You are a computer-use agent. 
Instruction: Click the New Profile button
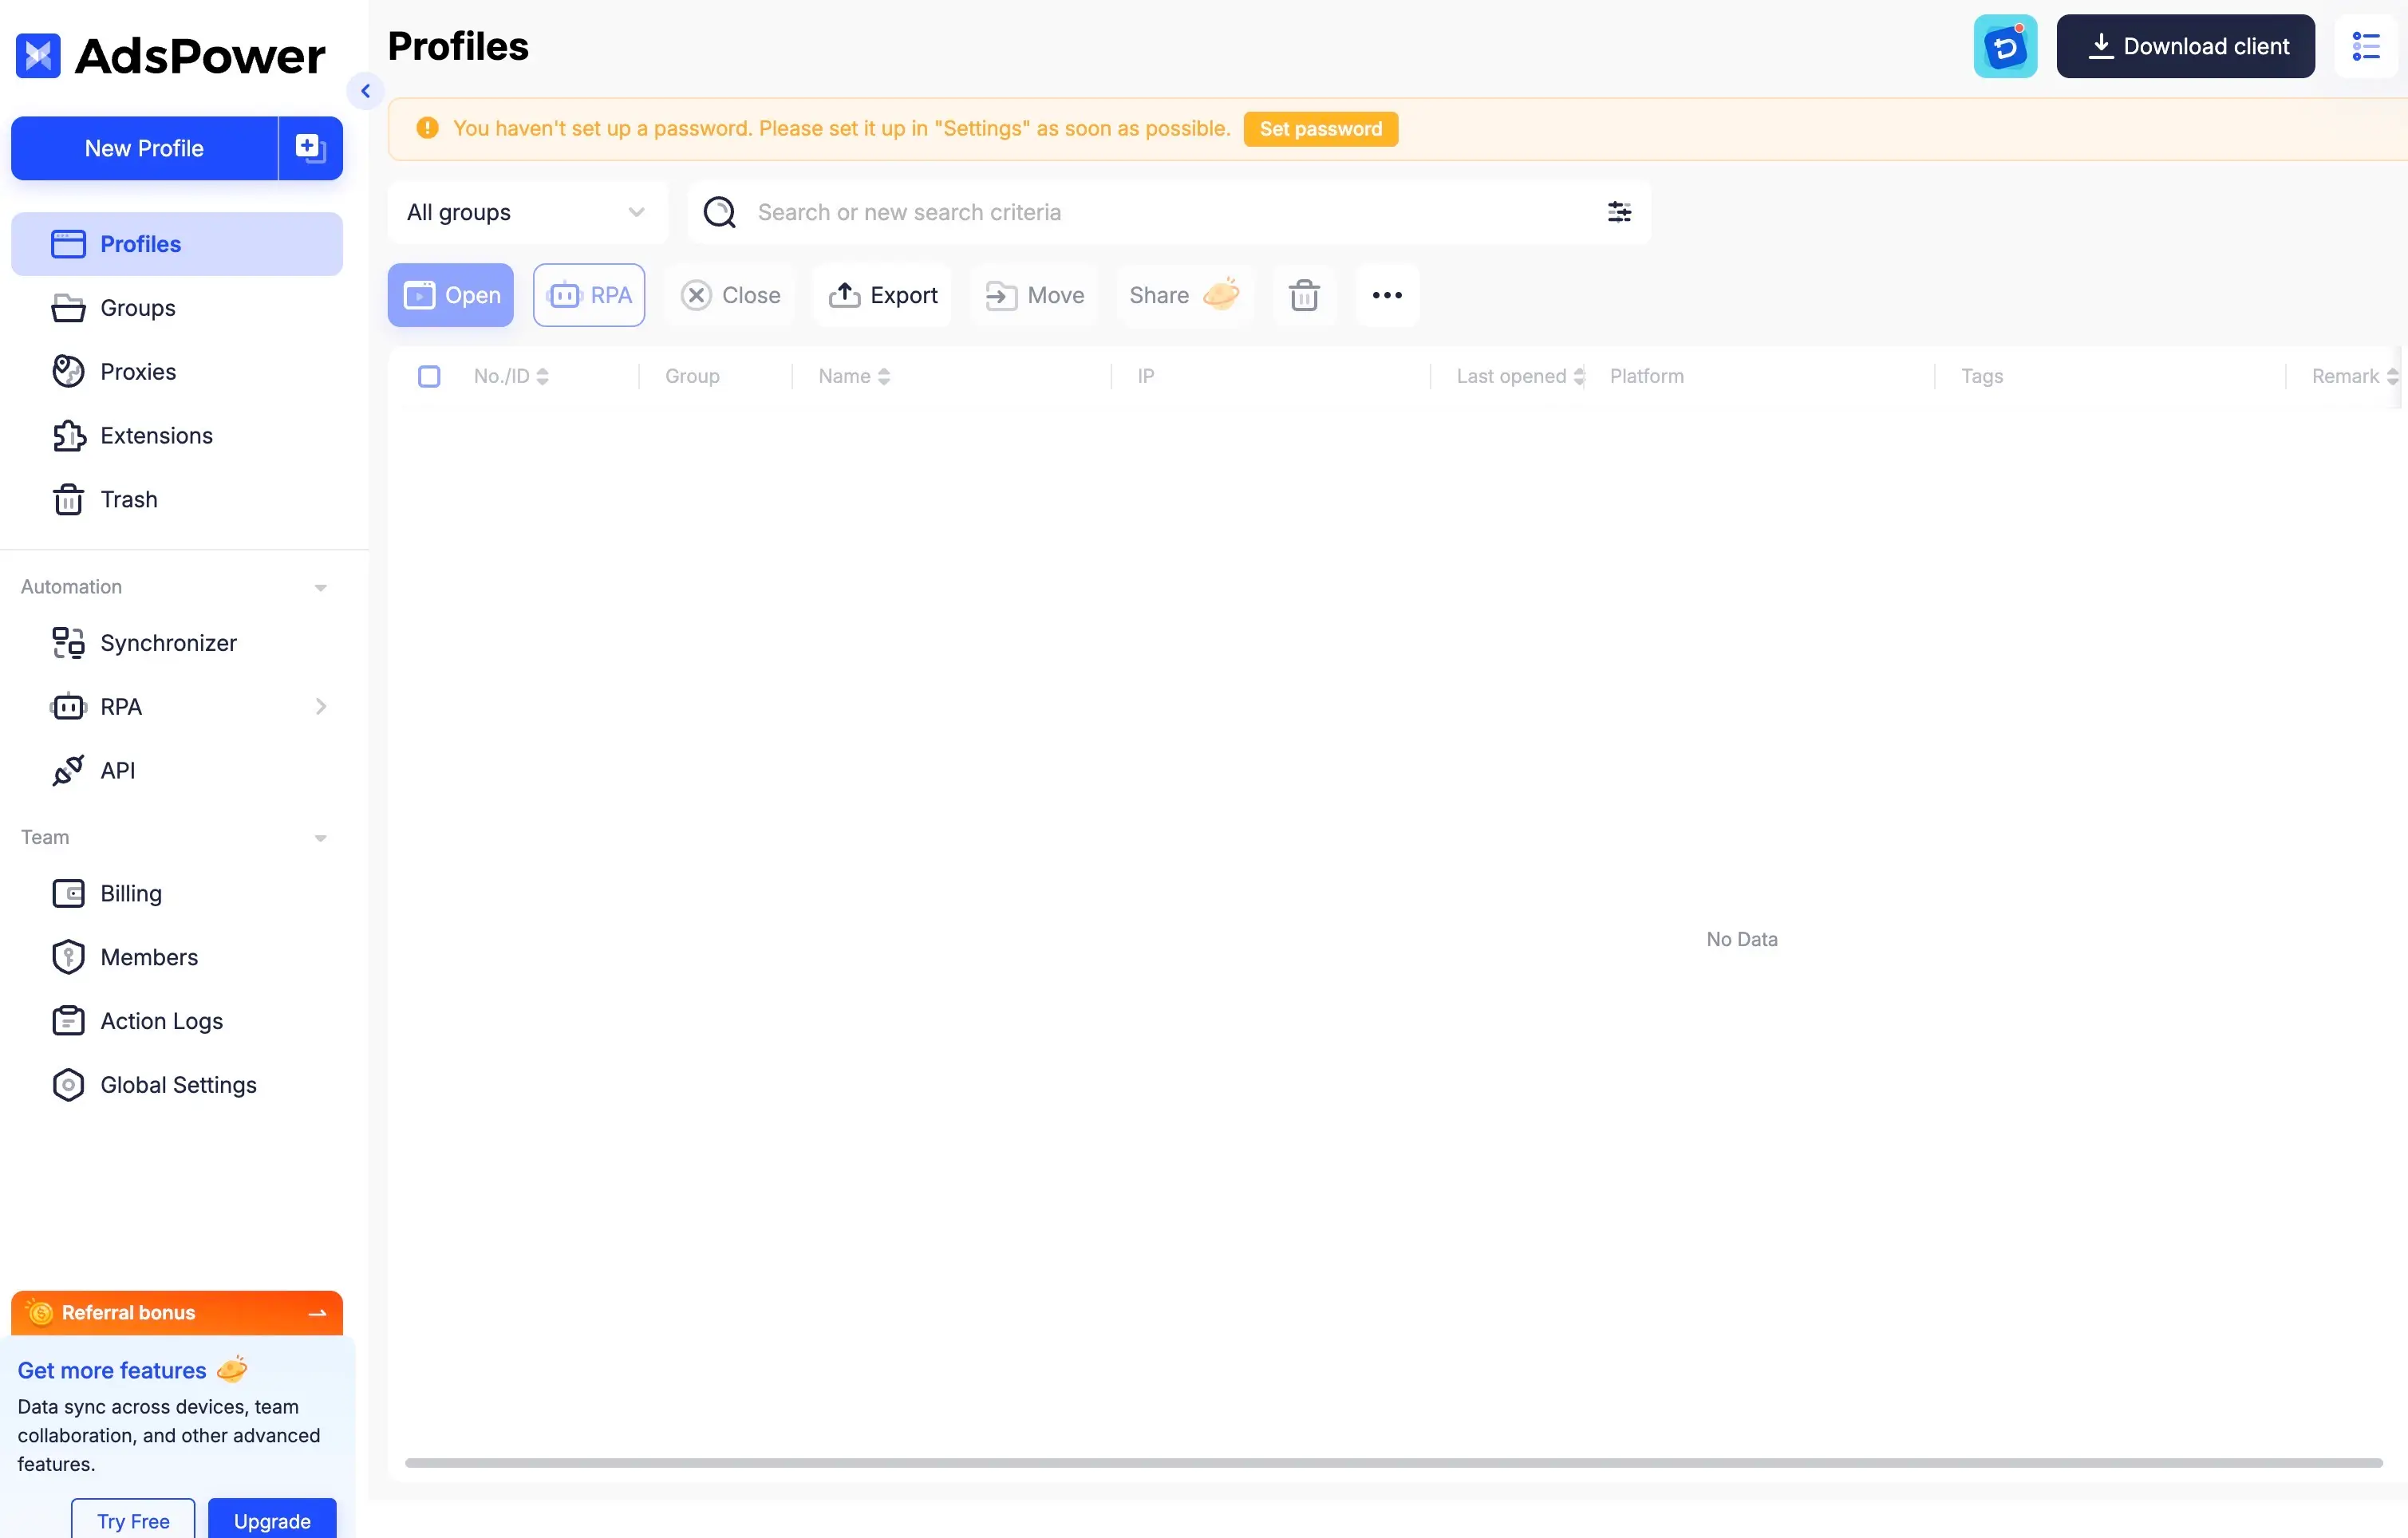coord(144,148)
